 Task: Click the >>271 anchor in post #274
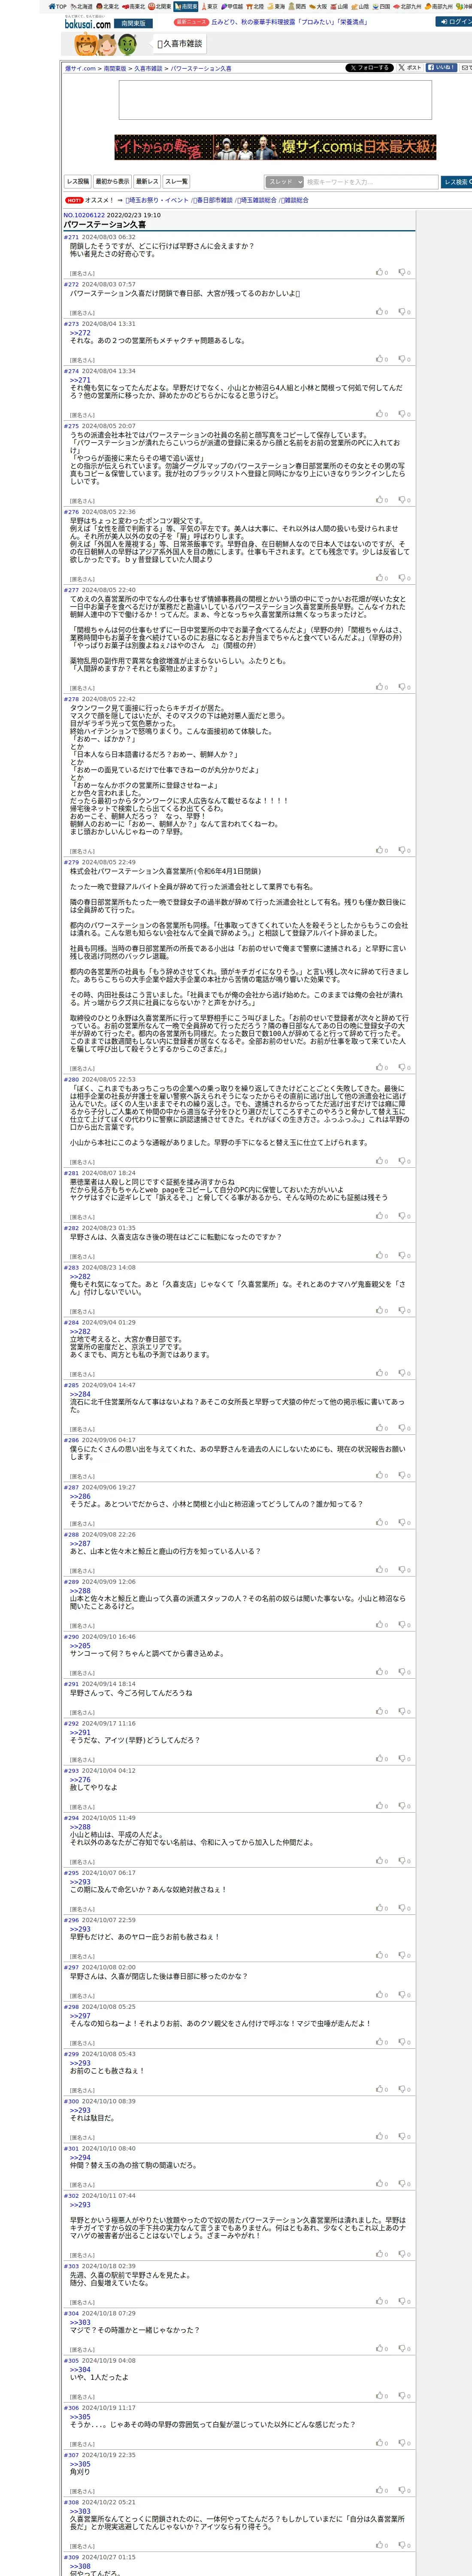coord(80,380)
